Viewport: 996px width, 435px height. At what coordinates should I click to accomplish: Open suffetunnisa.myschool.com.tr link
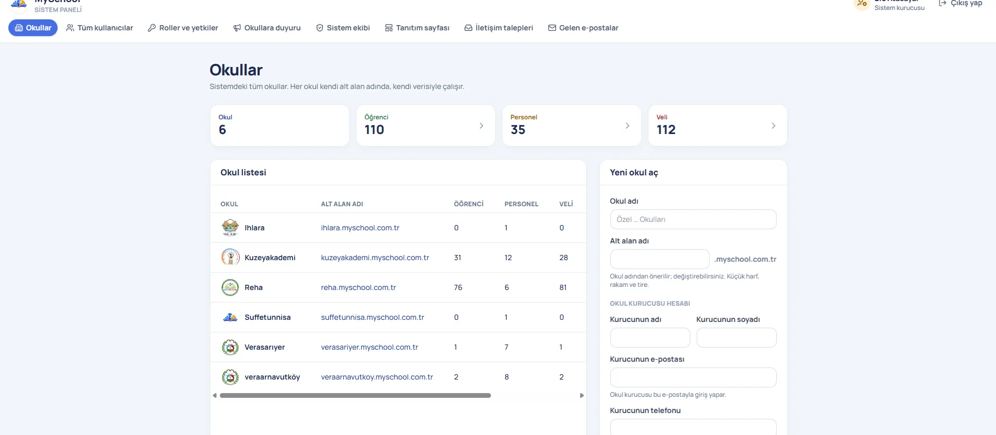(x=373, y=317)
